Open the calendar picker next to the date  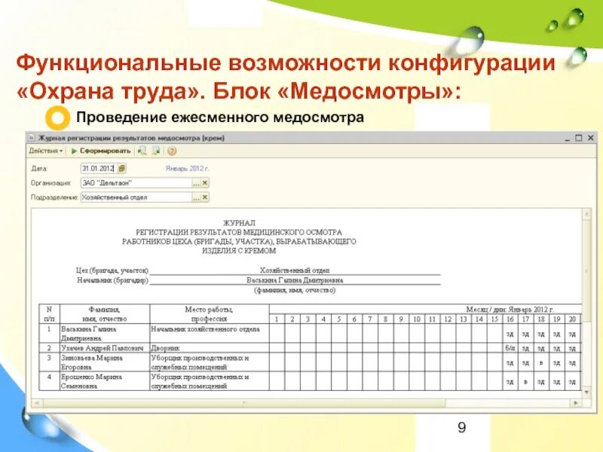[x=121, y=168]
